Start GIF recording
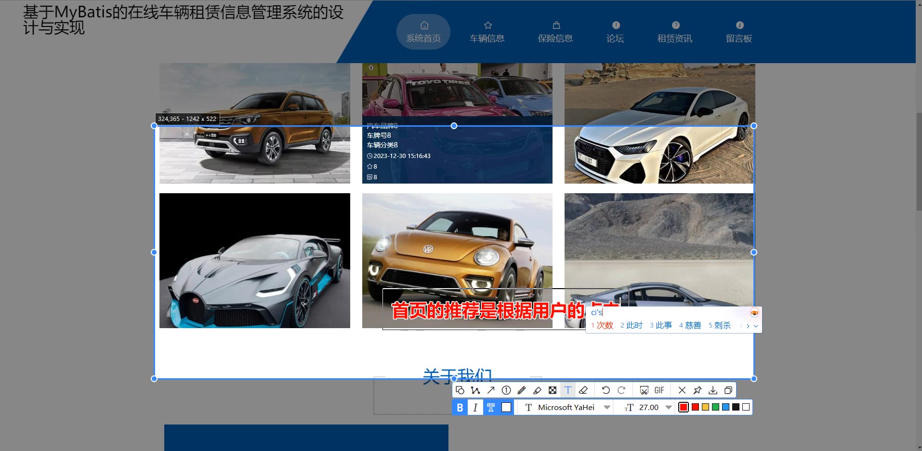 (x=659, y=390)
